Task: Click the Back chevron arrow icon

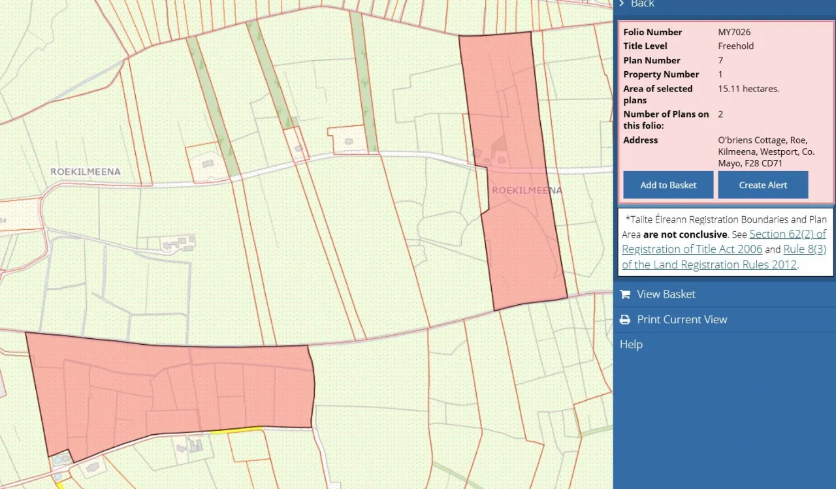Action: click(x=621, y=3)
